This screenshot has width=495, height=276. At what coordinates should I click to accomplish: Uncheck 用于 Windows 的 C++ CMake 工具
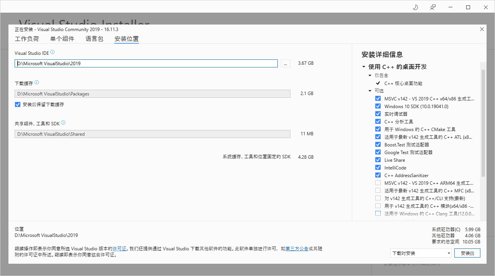(x=378, y=129)
